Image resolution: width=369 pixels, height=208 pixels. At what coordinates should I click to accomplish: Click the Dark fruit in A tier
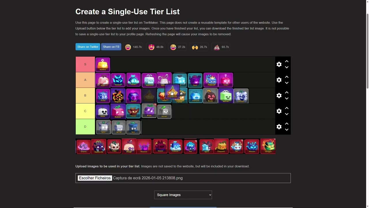(x=195, y=80)
